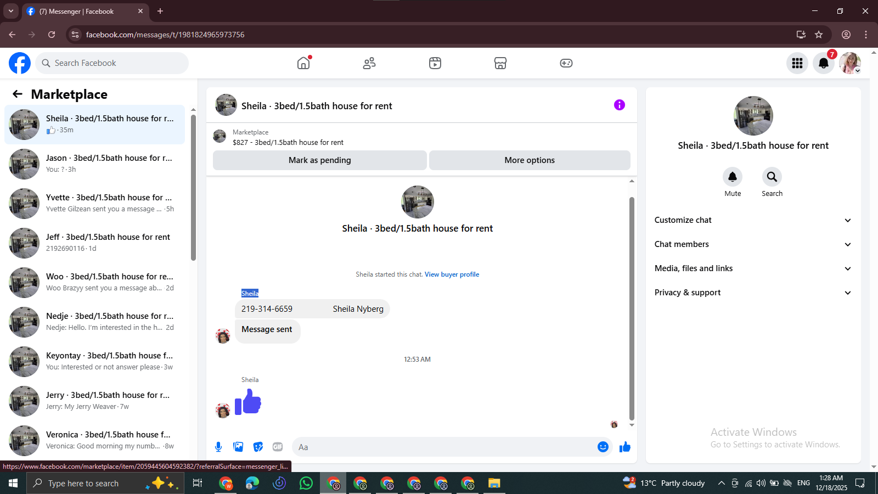878x494 pixels.
Task: Open File Explorer in taskbar
Action: (494, 483)
